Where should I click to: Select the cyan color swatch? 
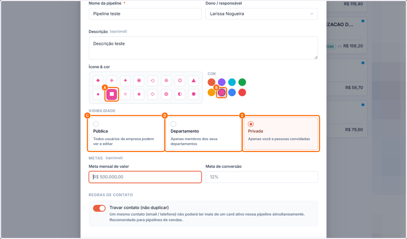pos(232,82)
